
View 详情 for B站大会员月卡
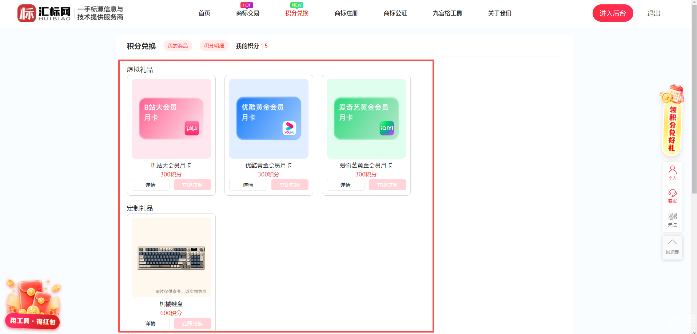coord(150,185)
